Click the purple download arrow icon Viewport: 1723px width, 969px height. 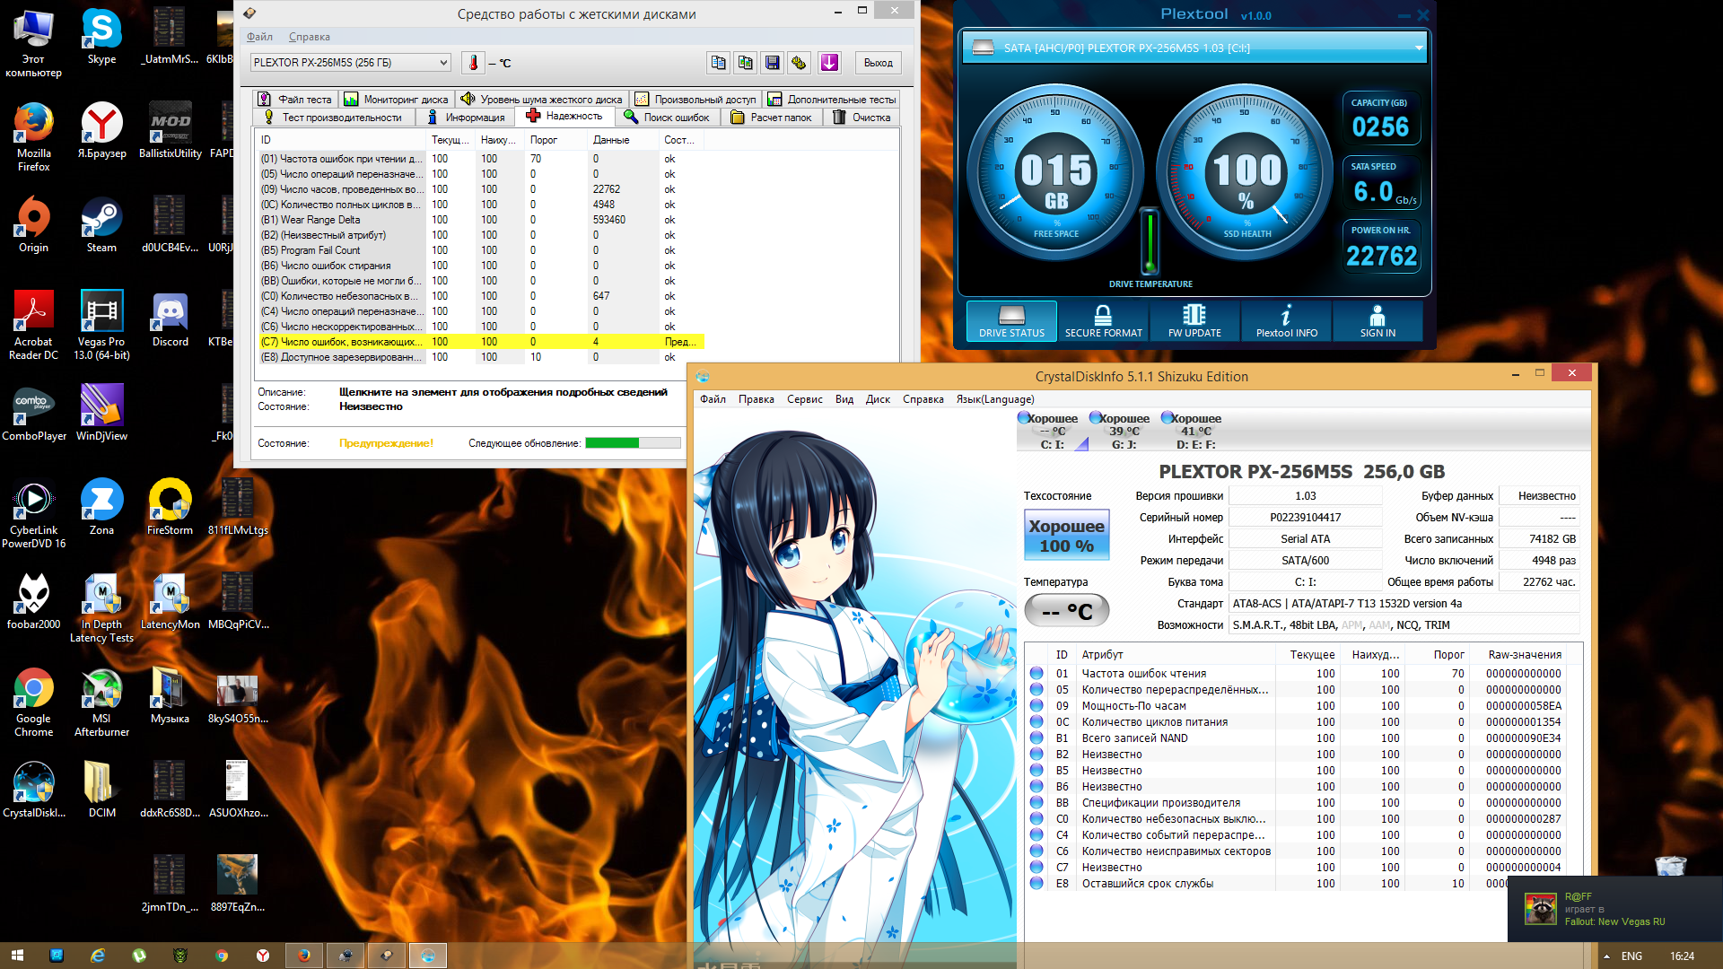click(829, 63)
